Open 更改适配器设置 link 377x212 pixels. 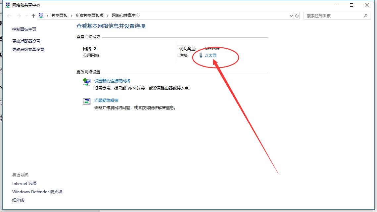point(26,41)
